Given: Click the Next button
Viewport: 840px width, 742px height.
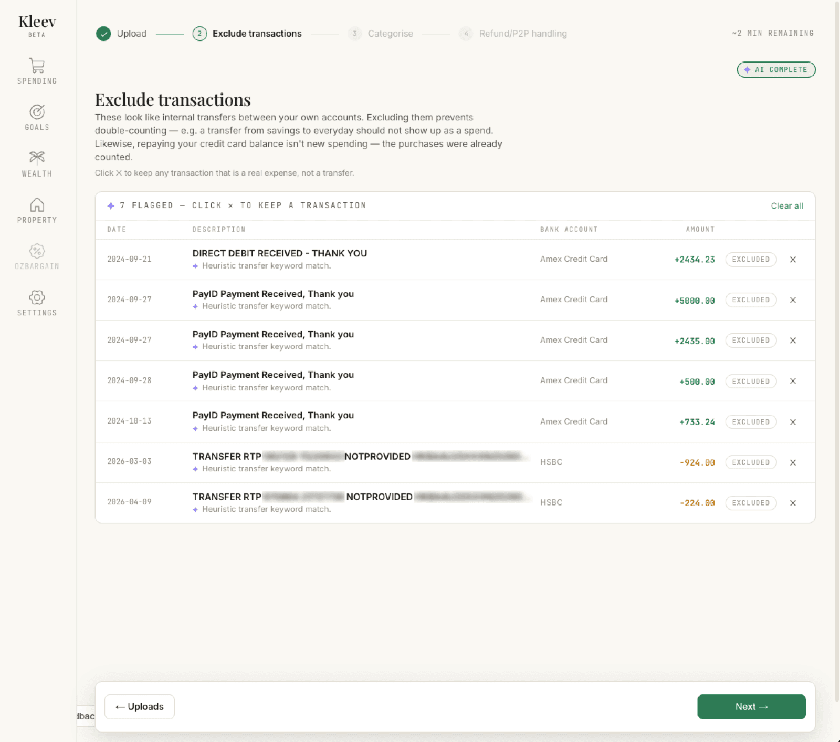Looking at the screenshot, I should 751,707.
